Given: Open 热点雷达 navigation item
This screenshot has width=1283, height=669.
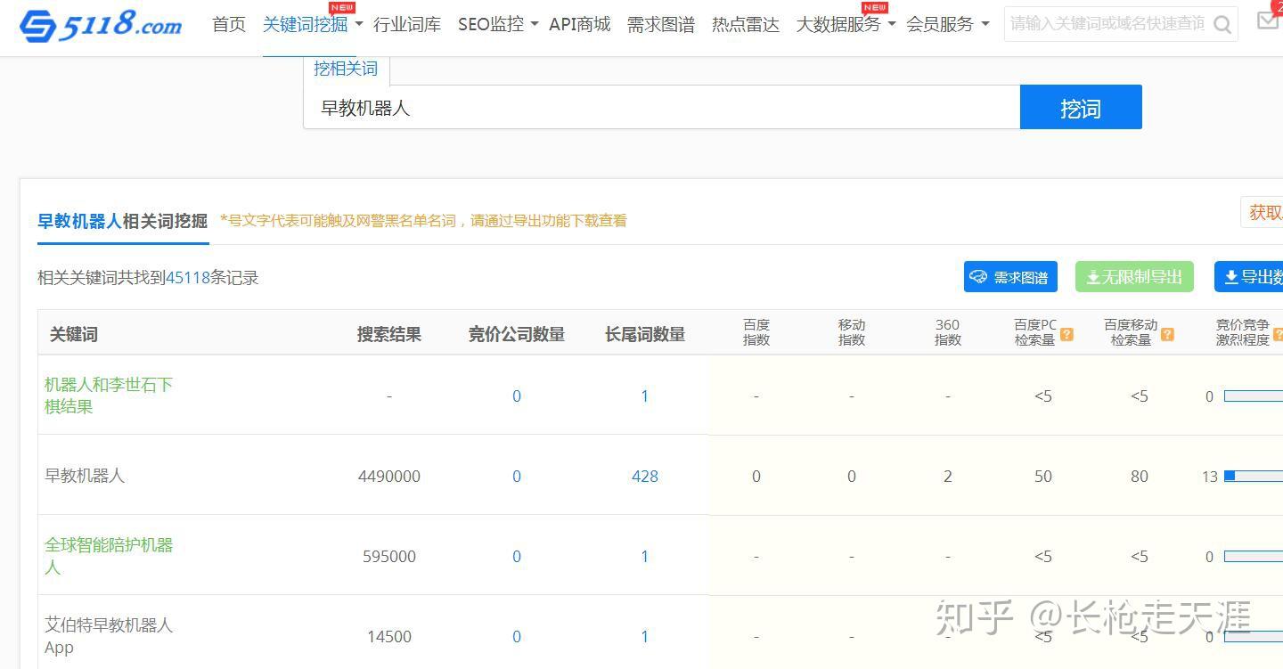Looking at the screenshot, I should (746, 25).
